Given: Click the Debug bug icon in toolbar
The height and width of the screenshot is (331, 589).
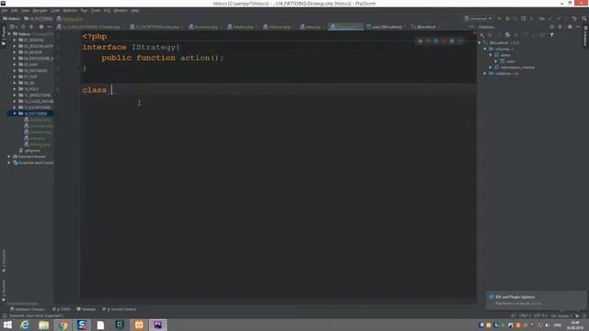Looking at the screenshot, I should pyautogui.click(x=507, y=18).
